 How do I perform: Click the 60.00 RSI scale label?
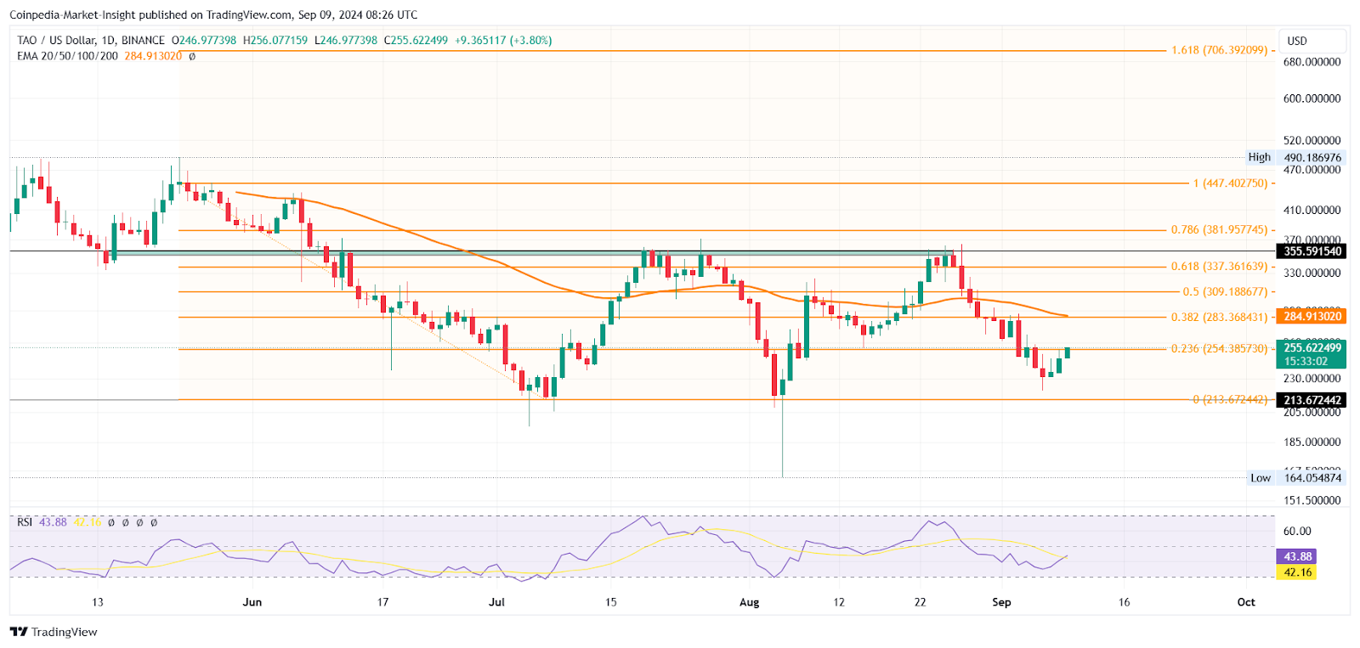1297,532
